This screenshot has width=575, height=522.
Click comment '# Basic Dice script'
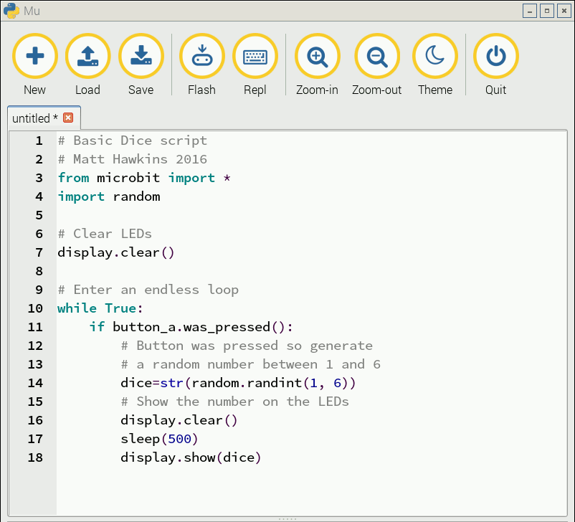tap(133, 141)
